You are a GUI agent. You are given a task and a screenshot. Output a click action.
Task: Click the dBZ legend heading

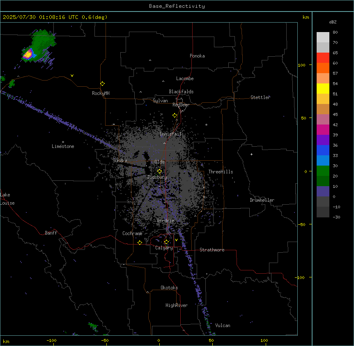(333, 22)
